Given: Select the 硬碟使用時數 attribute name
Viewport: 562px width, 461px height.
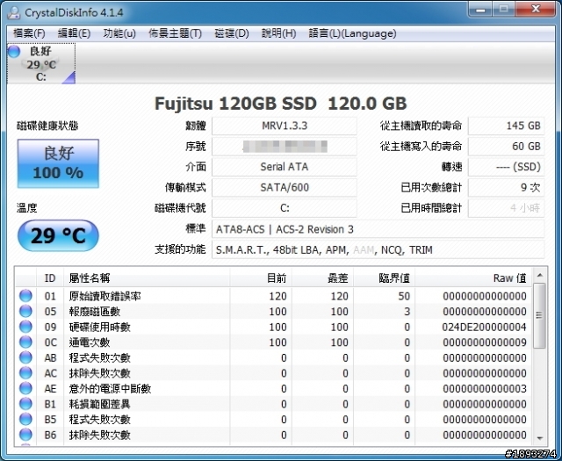Looking at the screenshot, I should coord(99,327).
